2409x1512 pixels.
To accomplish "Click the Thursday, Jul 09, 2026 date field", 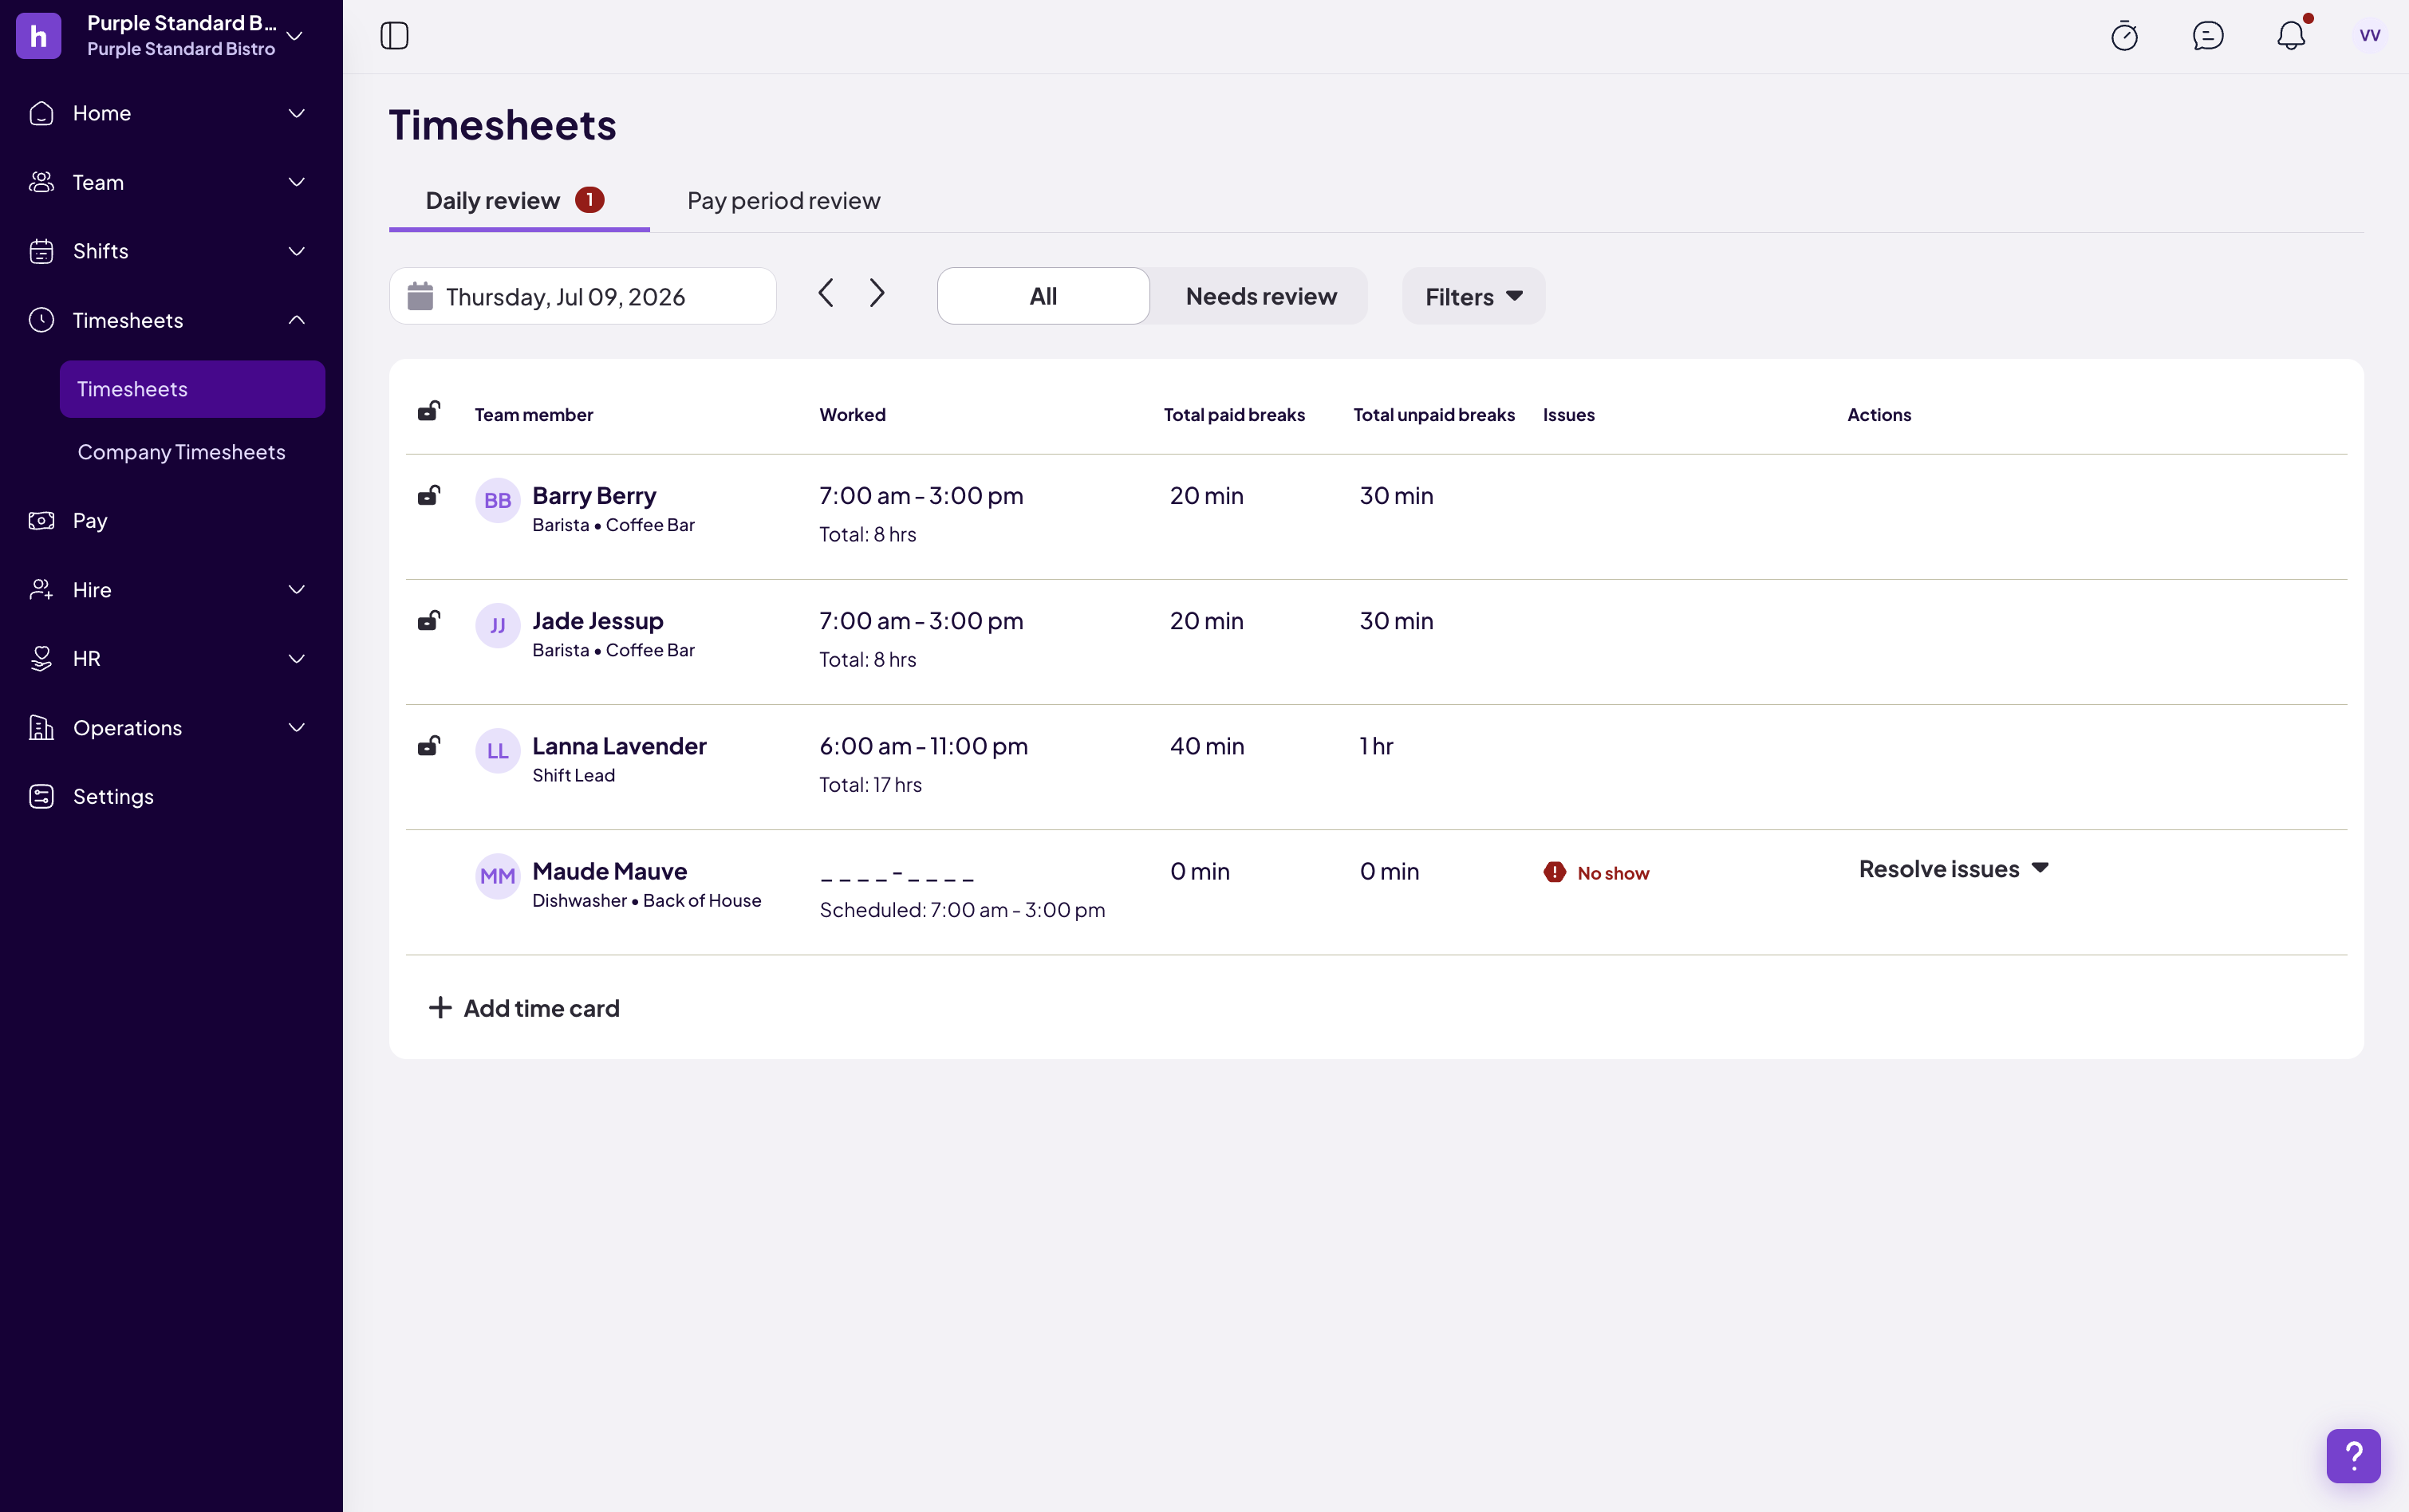I will coord(583,296).
